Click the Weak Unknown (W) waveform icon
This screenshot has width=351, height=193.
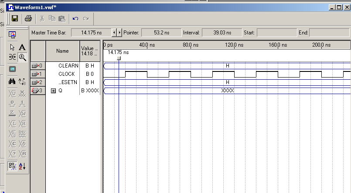click(x=22, y=114)
